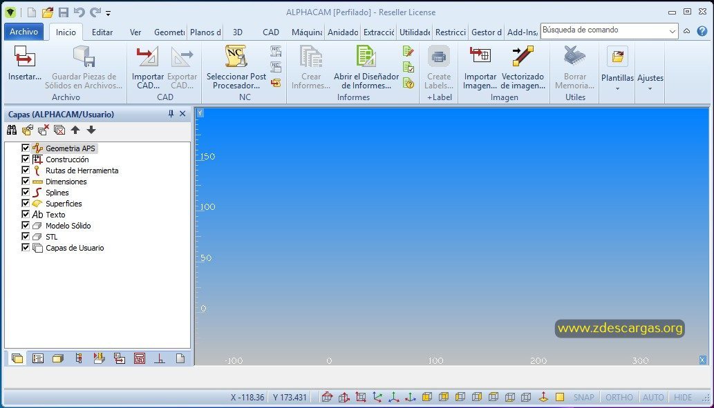Switch to the CAD tab
The width and height of the screenshot is (714, 408).
pos(270,32)
